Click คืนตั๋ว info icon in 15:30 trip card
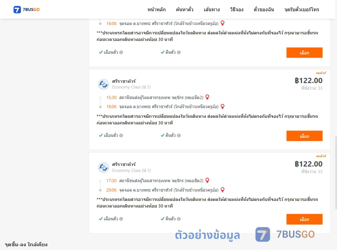The image size is (337, 250). click(179, 135)
